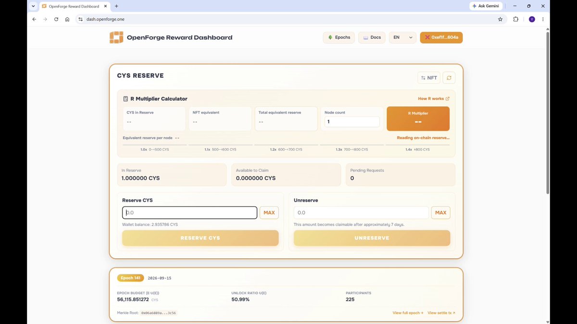Image resolution: width=577 pixels, height=324 pixels.
Task: Open the Chrome profile avatar
Action: 532,19
